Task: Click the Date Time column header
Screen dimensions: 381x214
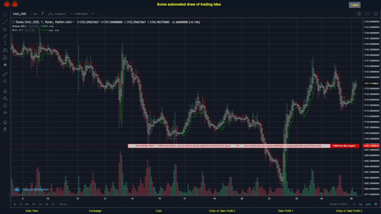Action: click(x=32, y=211)
